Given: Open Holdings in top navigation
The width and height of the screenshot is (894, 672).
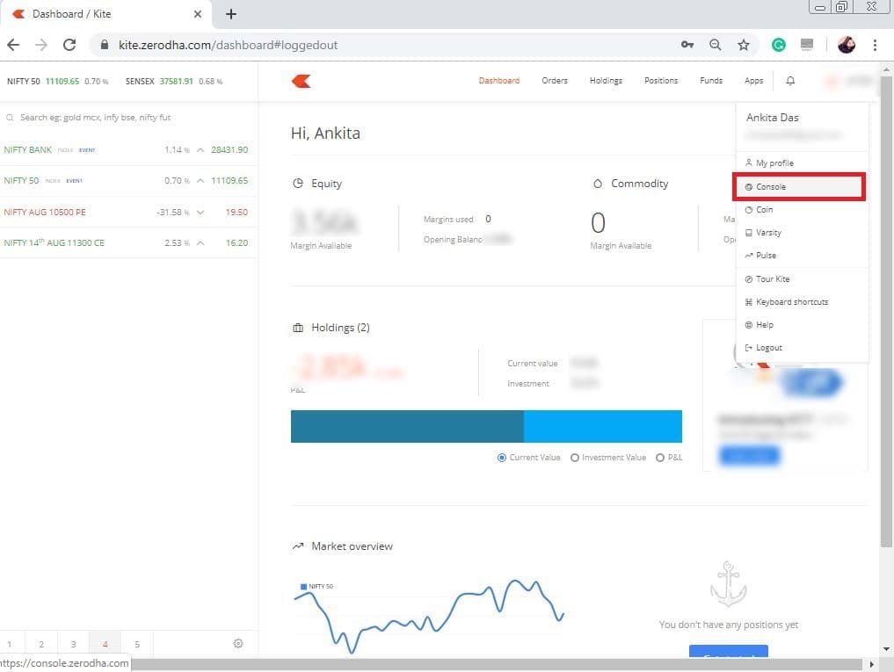Looking at the screenshot, I should point(606,81).
